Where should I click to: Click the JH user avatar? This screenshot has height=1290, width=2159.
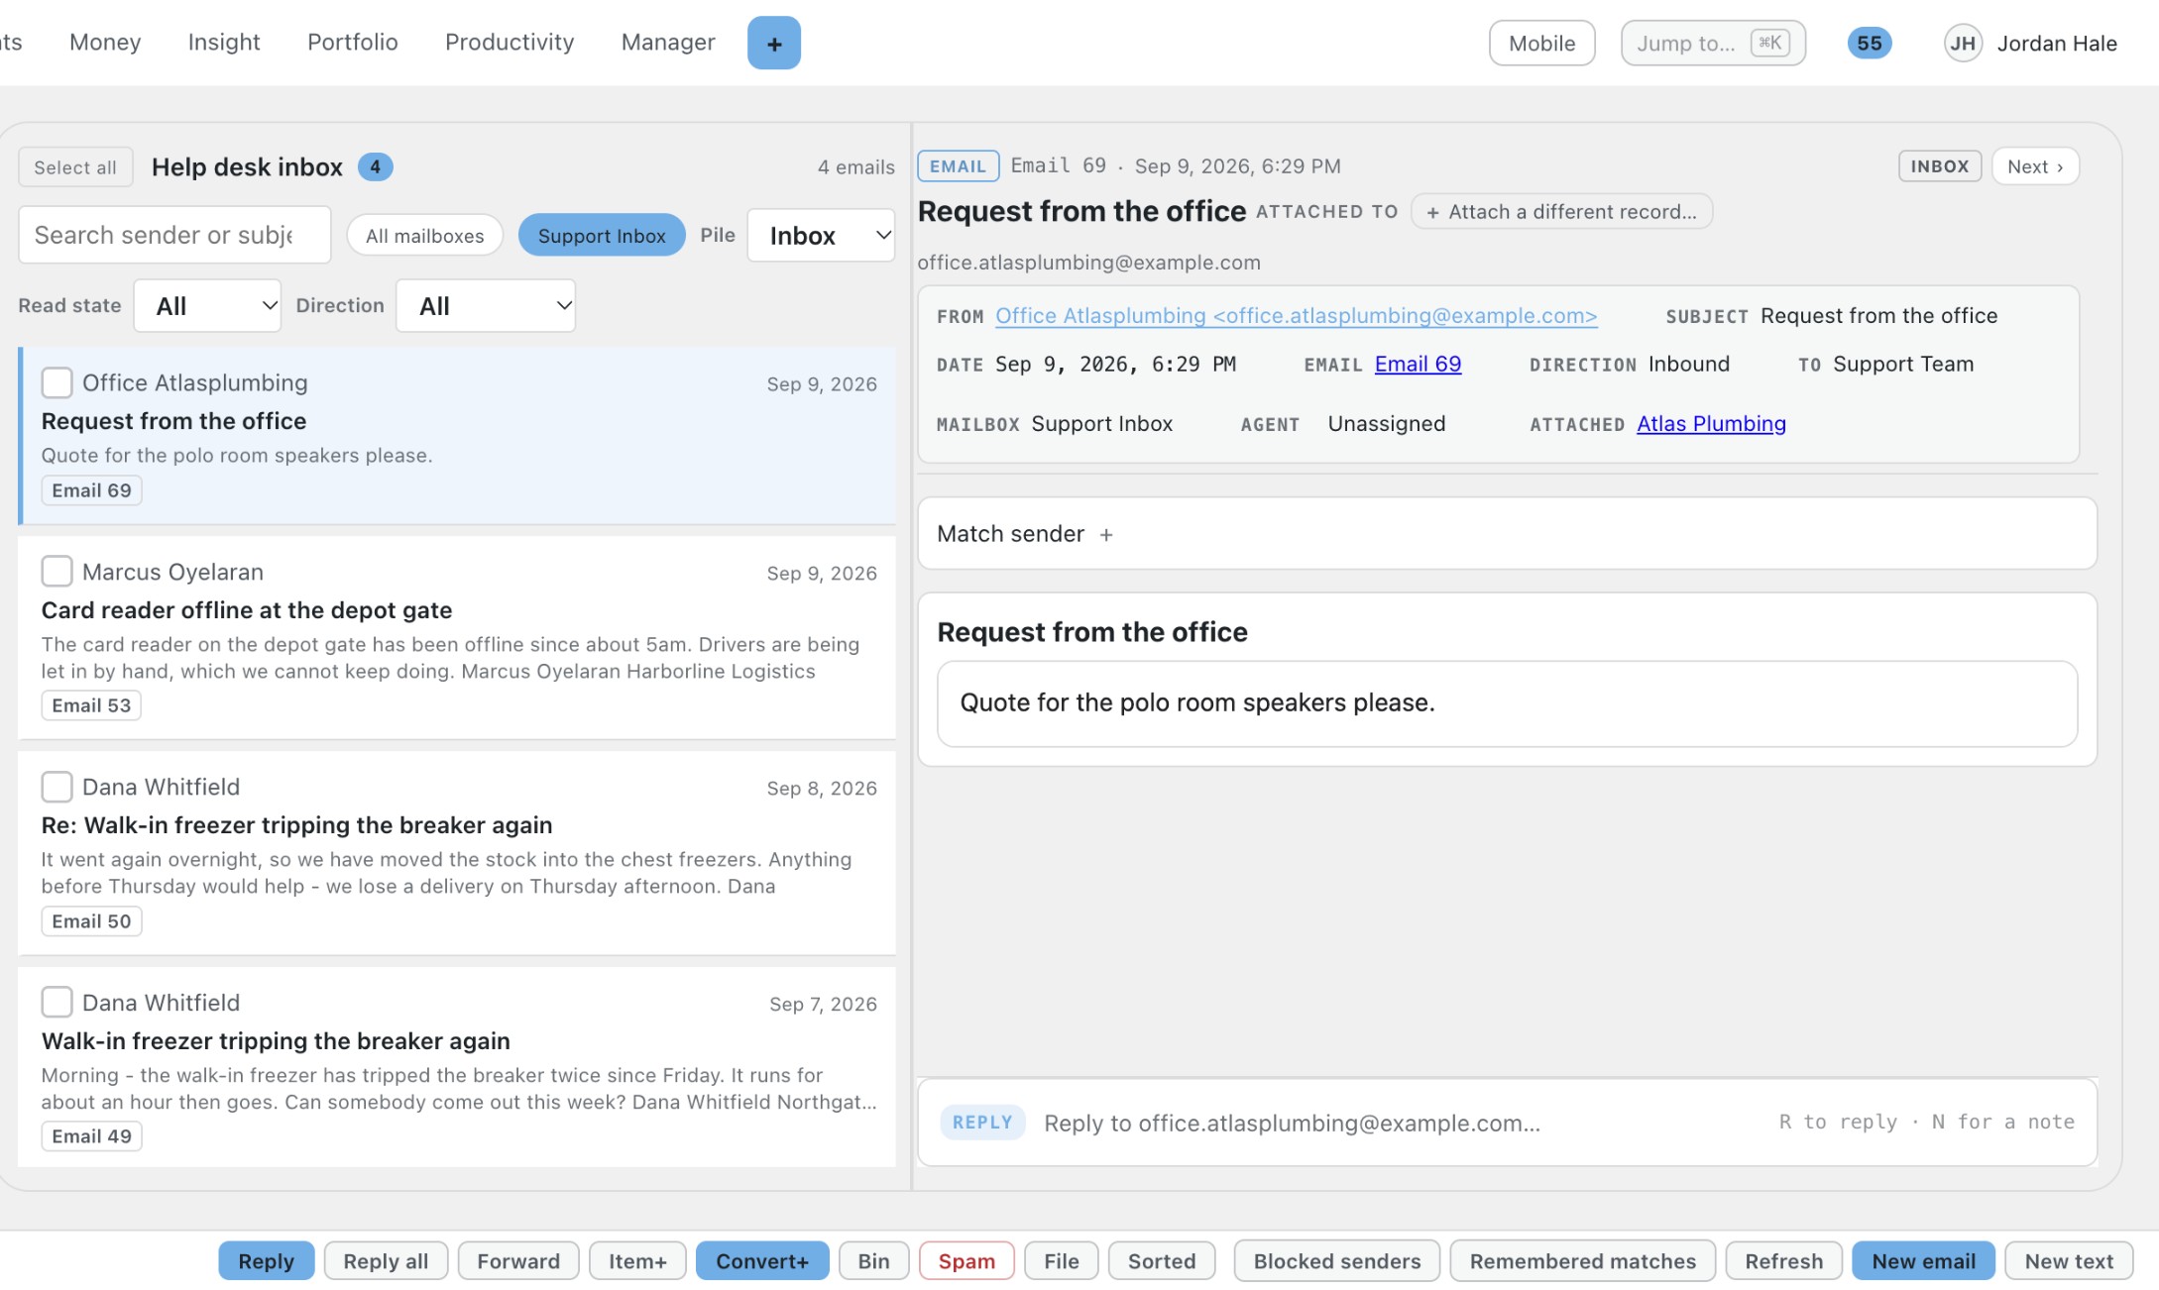(x=1962, y=44)
